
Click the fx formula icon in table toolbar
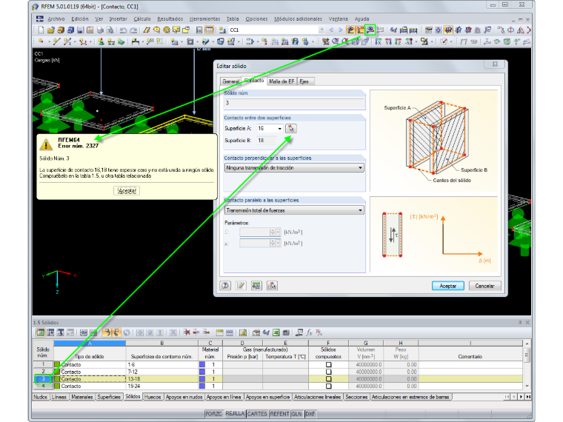point(309,332)
